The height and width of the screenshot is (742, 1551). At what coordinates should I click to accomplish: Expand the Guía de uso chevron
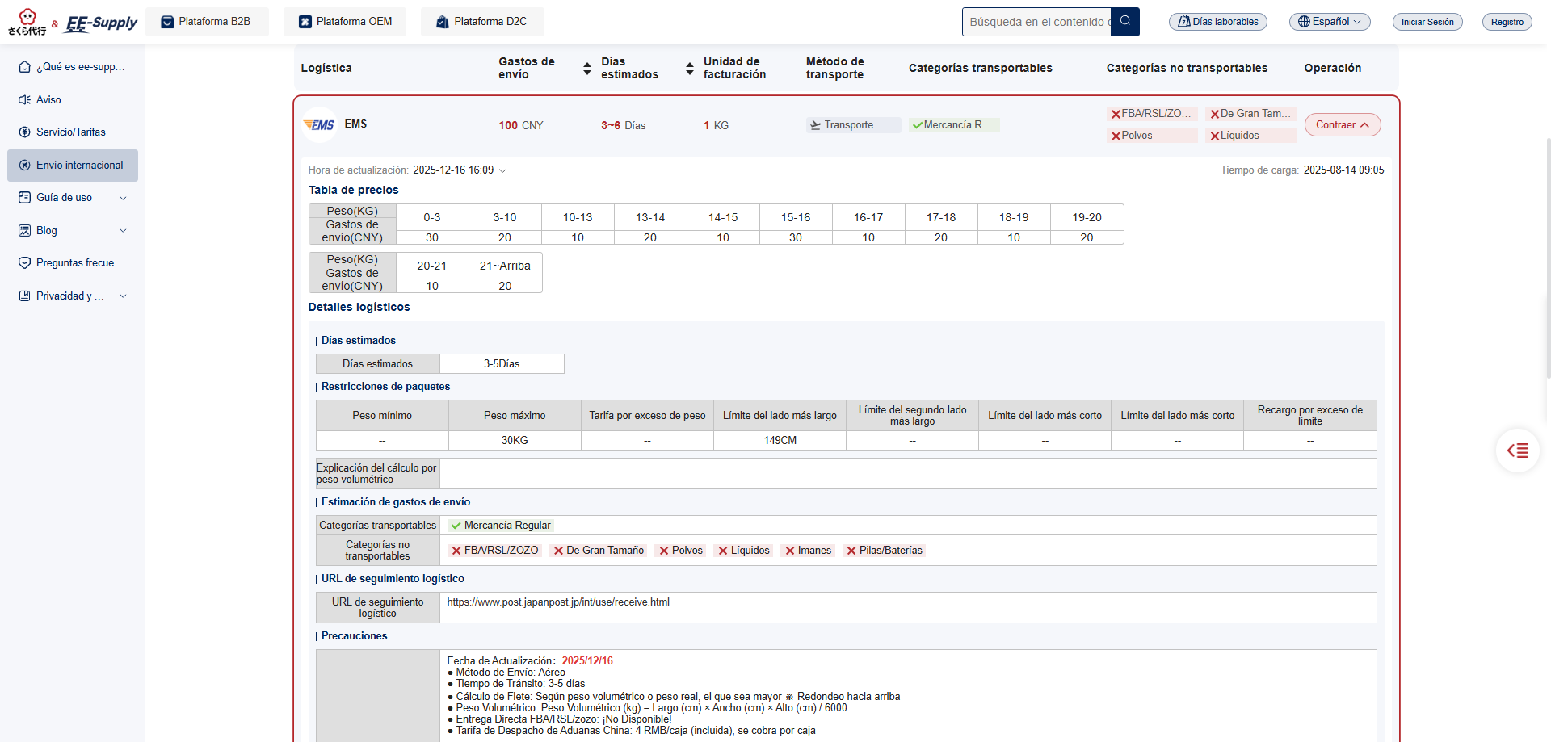123,198
